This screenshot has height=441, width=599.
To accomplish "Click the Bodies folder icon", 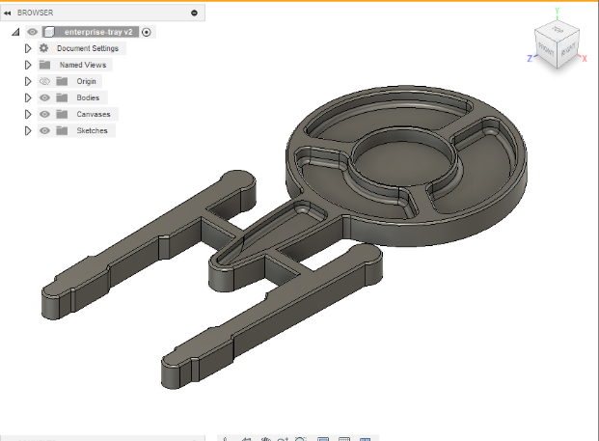I will pyautogui.click(x=62, y=97).
